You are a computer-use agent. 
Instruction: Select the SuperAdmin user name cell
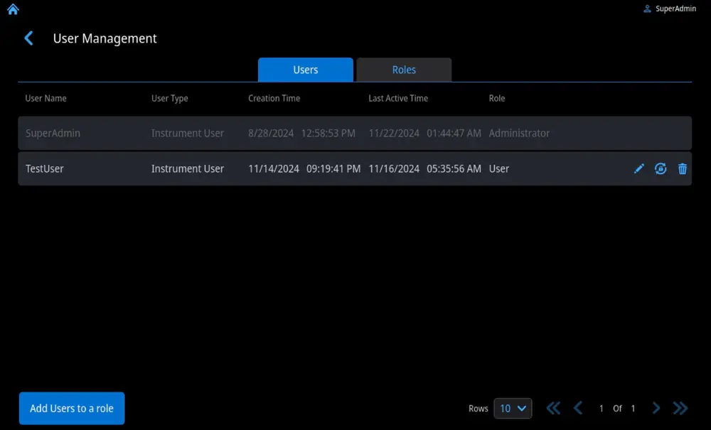[x=53, y=133]
